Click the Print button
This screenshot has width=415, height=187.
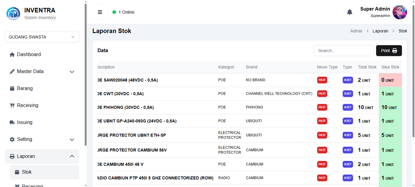(x=389, y=51)
